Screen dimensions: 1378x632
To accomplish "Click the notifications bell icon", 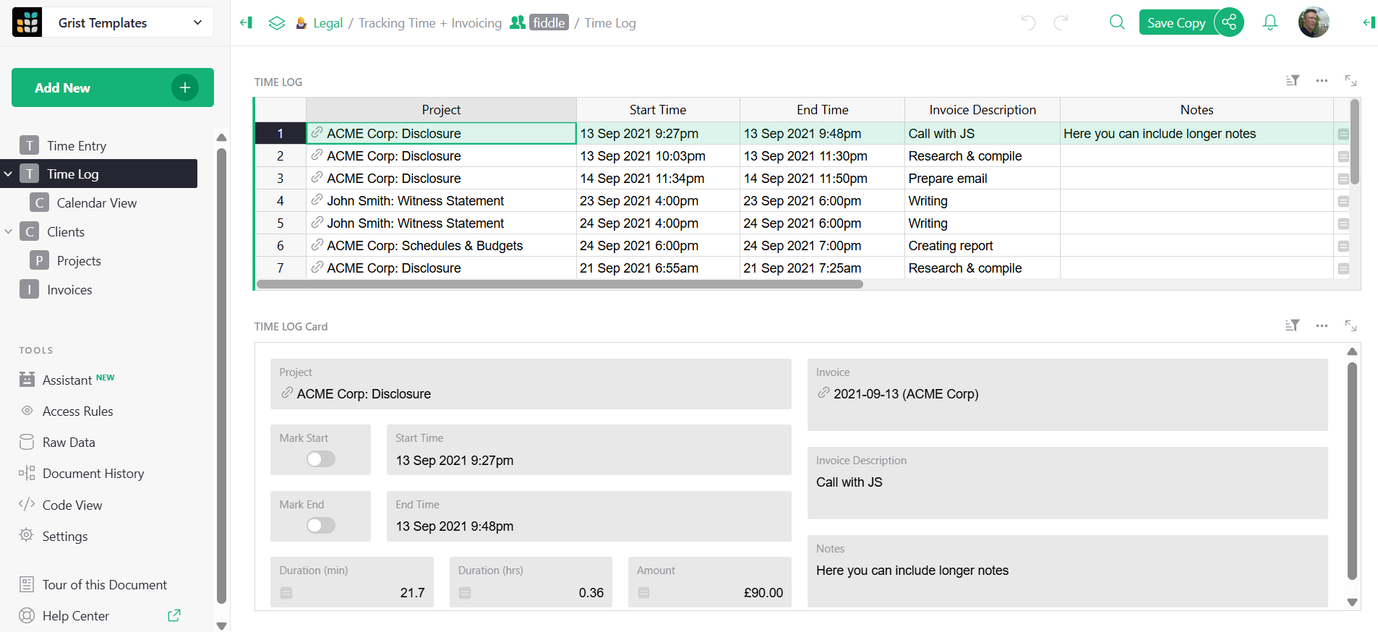I will (1270, 22).
